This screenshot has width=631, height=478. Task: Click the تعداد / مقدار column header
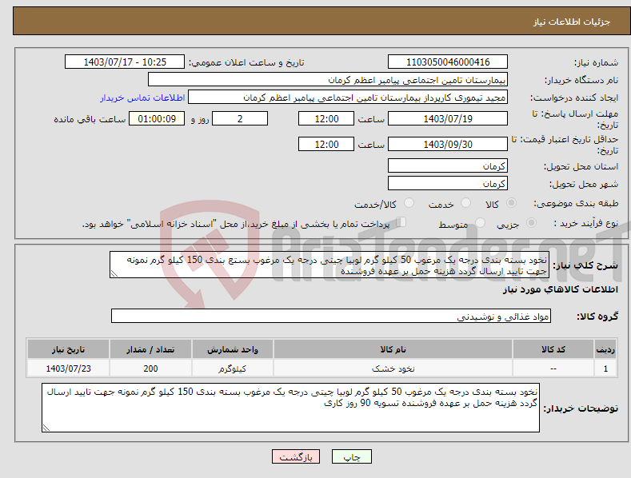point(150,349)
